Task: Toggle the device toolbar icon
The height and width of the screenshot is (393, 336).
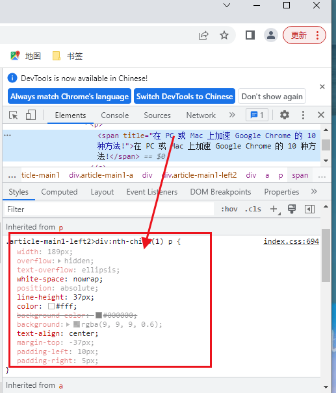Action: [x=31, y=115]
